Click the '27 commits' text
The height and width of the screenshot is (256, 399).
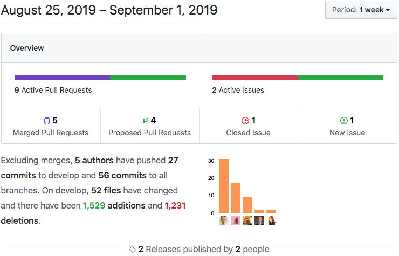tap(90, 168)
